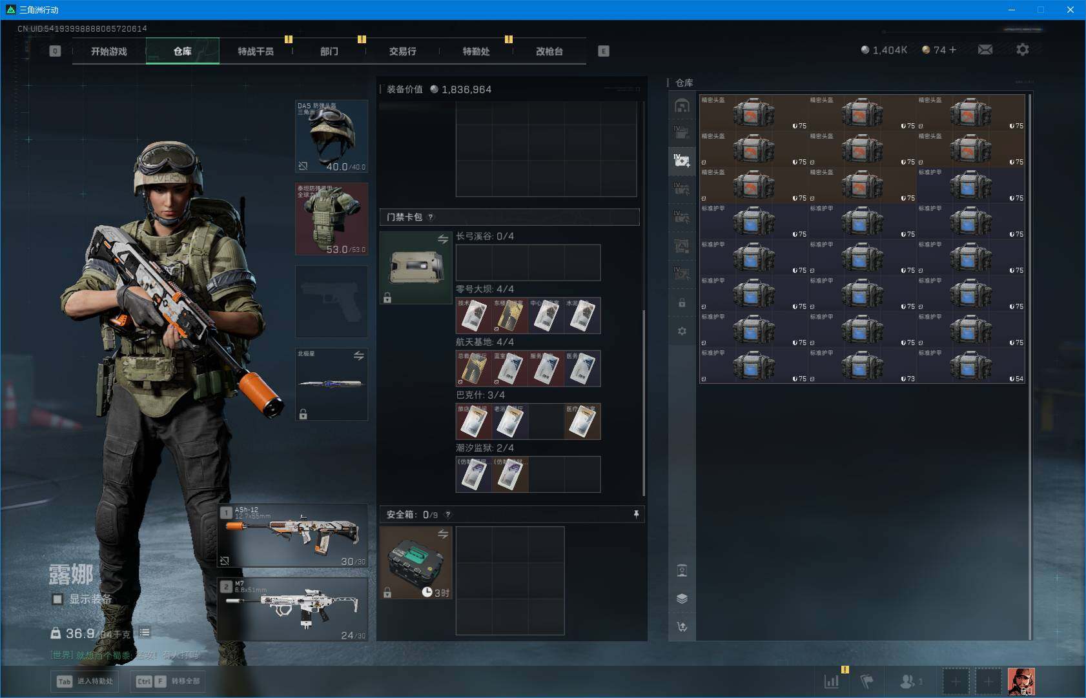Select the home category at the top of the warehouse sidebar
Screen dimensions: 1086x698
(682, 106)
